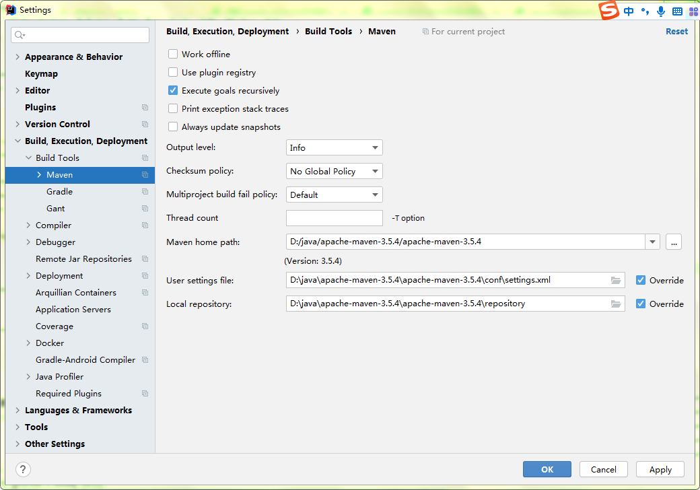Click the project-level icon beside Compiler

[145, 225]
